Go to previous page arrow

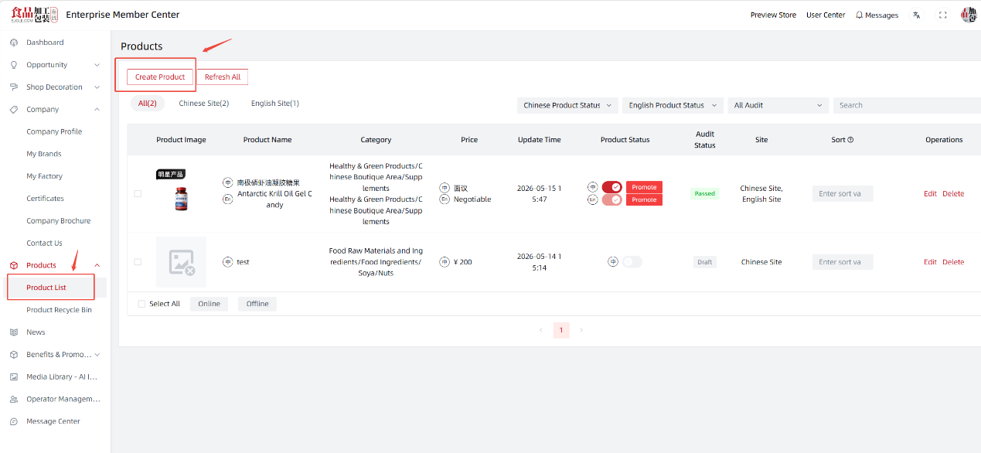[540, 330]
